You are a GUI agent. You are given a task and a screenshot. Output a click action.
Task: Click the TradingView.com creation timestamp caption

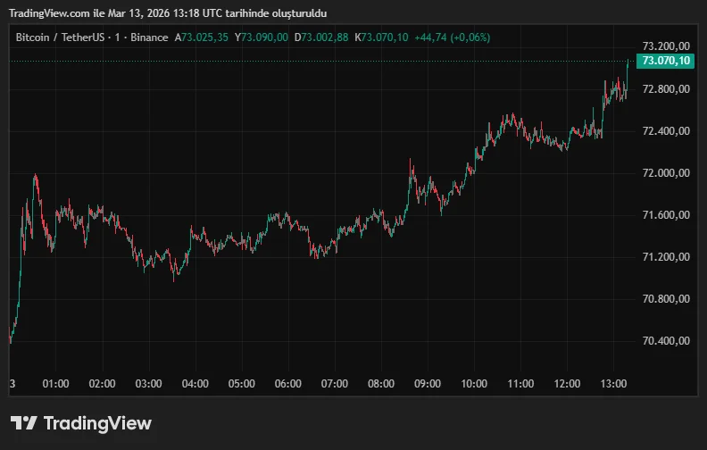point(168,13)
